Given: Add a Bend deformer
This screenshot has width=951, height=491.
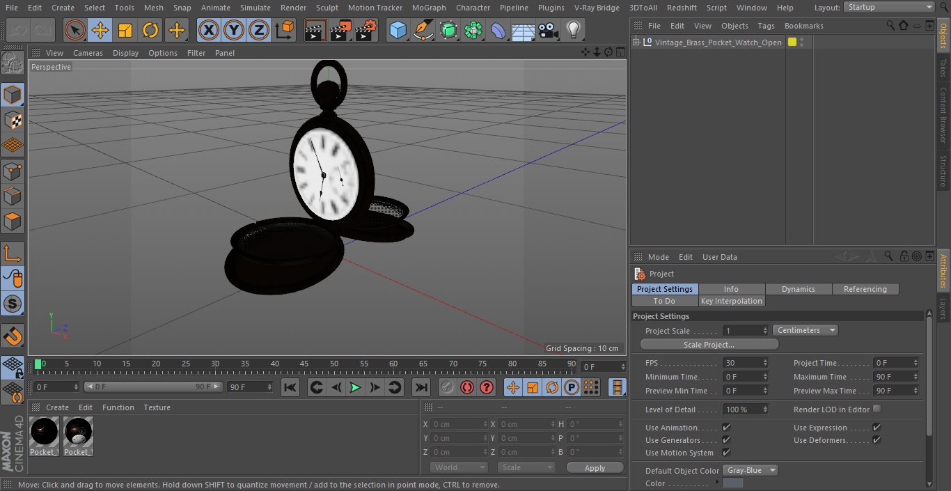Looking at the screenshot, I should click(x=498, y=30).
